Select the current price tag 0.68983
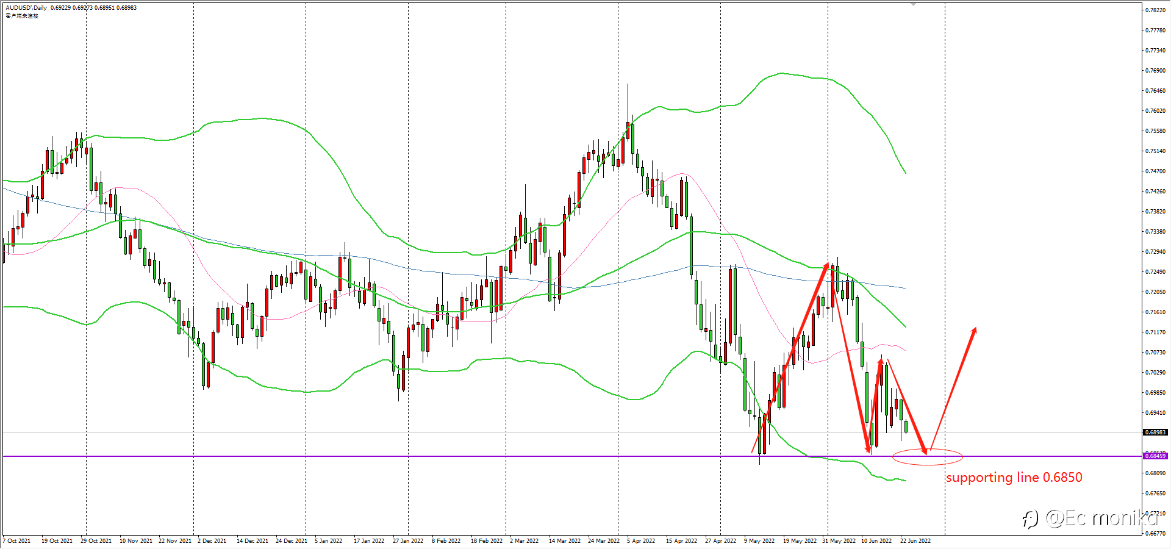The height and width of the screenshot is (549, 1171). click(1155, 432)
